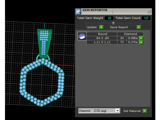Open the Diamond (3.52 spg) material dropdown

click(x=117, y=111)
